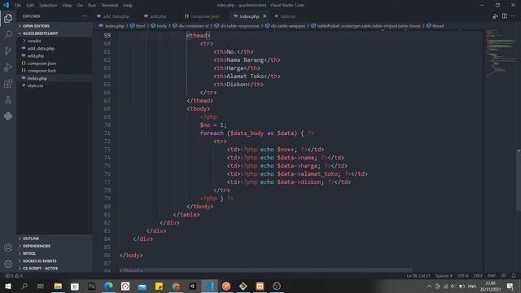Expand the OUTLINE section
This screenshot has height=293, width=521.
(31, 238)
